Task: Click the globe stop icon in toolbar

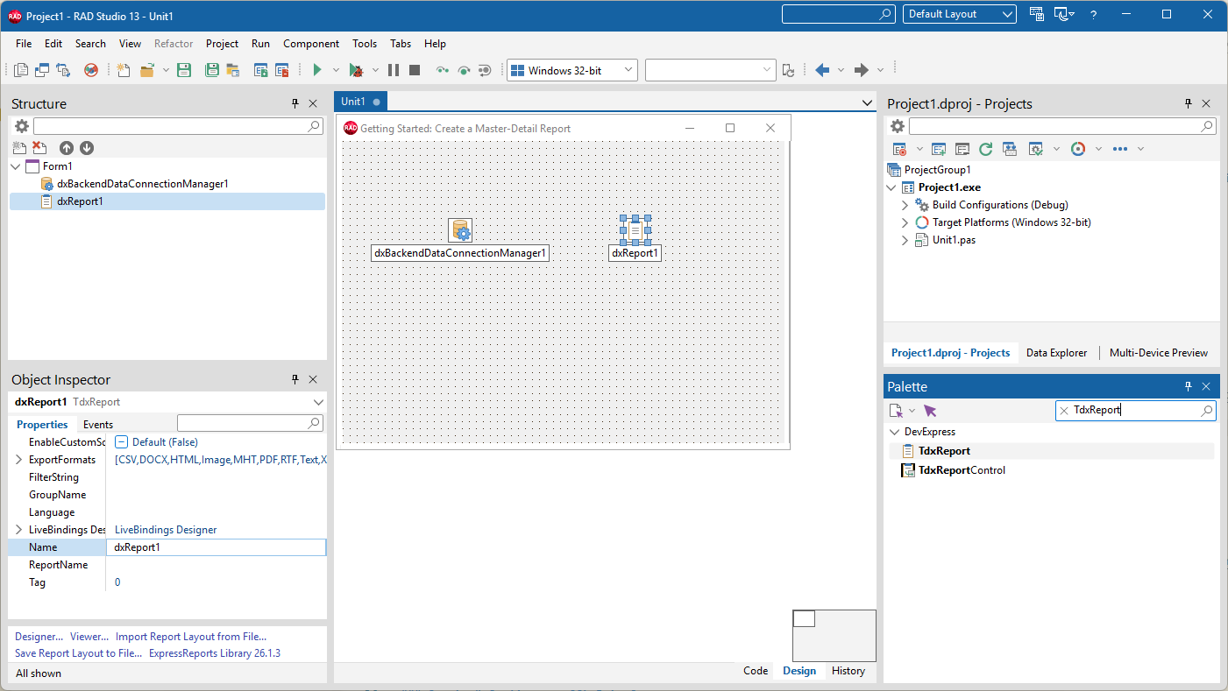Action: click(x=90, y=70)
